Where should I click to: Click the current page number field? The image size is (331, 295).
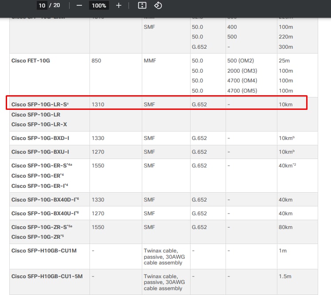click(42, 5)
